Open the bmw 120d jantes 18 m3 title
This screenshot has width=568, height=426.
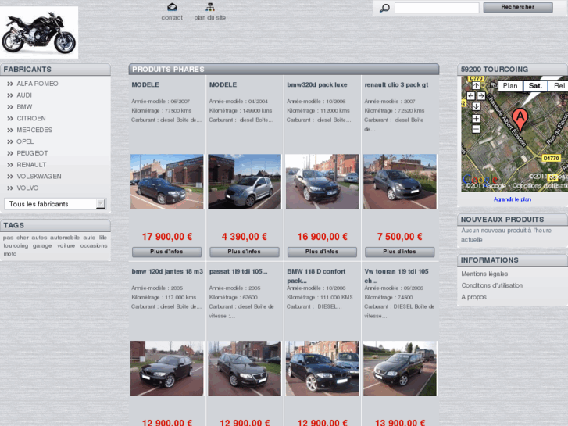tap(167, 271)
